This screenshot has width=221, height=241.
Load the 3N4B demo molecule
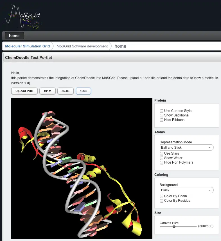(66, 91)
